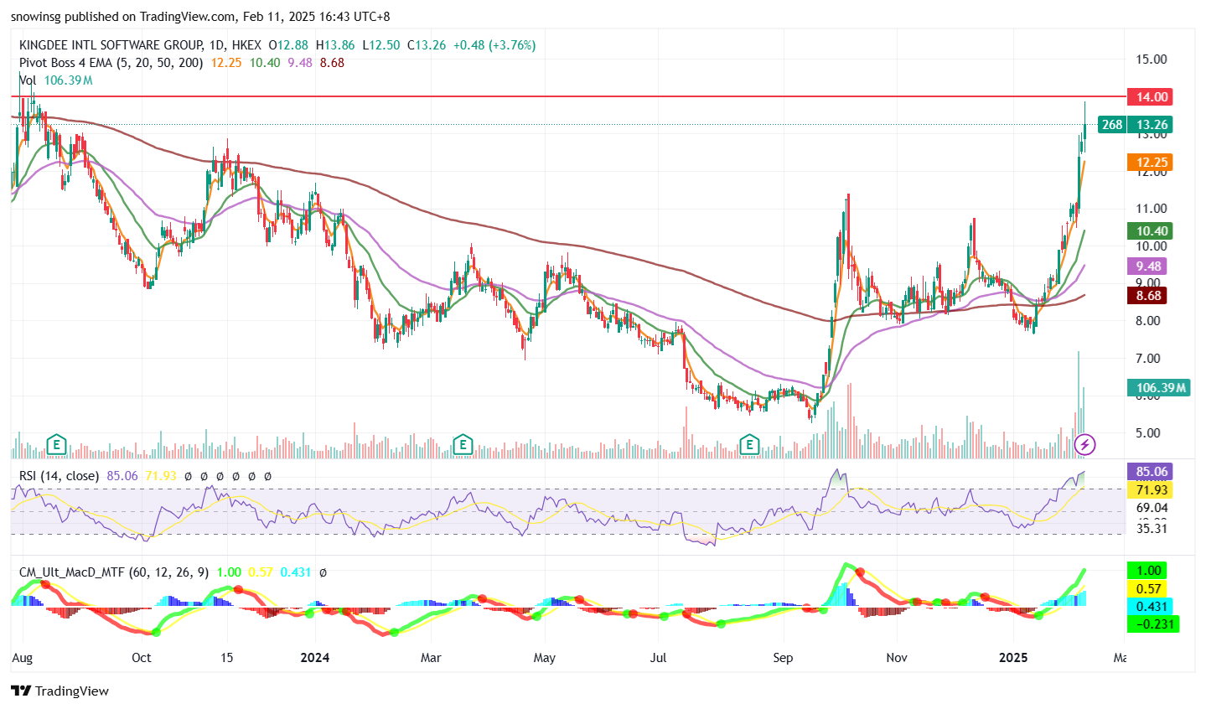1206x709 pixels.
Task: Click the 13.26 current price label
Action: (1151, 125)
